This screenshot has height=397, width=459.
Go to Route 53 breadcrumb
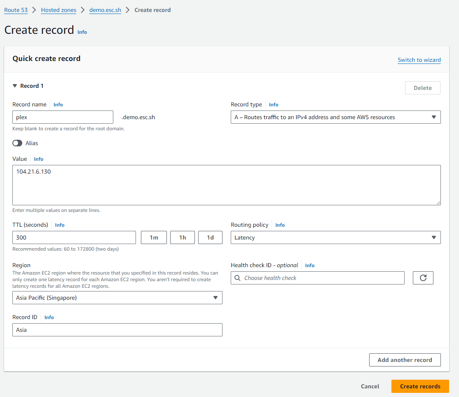pyautogui.click(x=16, y=10)
